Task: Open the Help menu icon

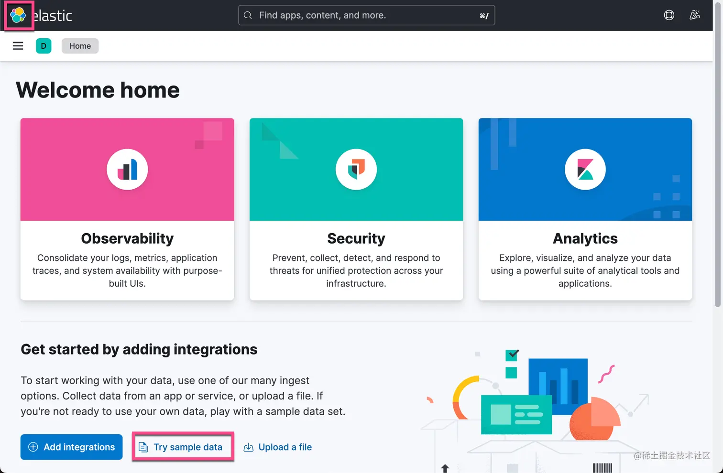Action: pos(669,15)
